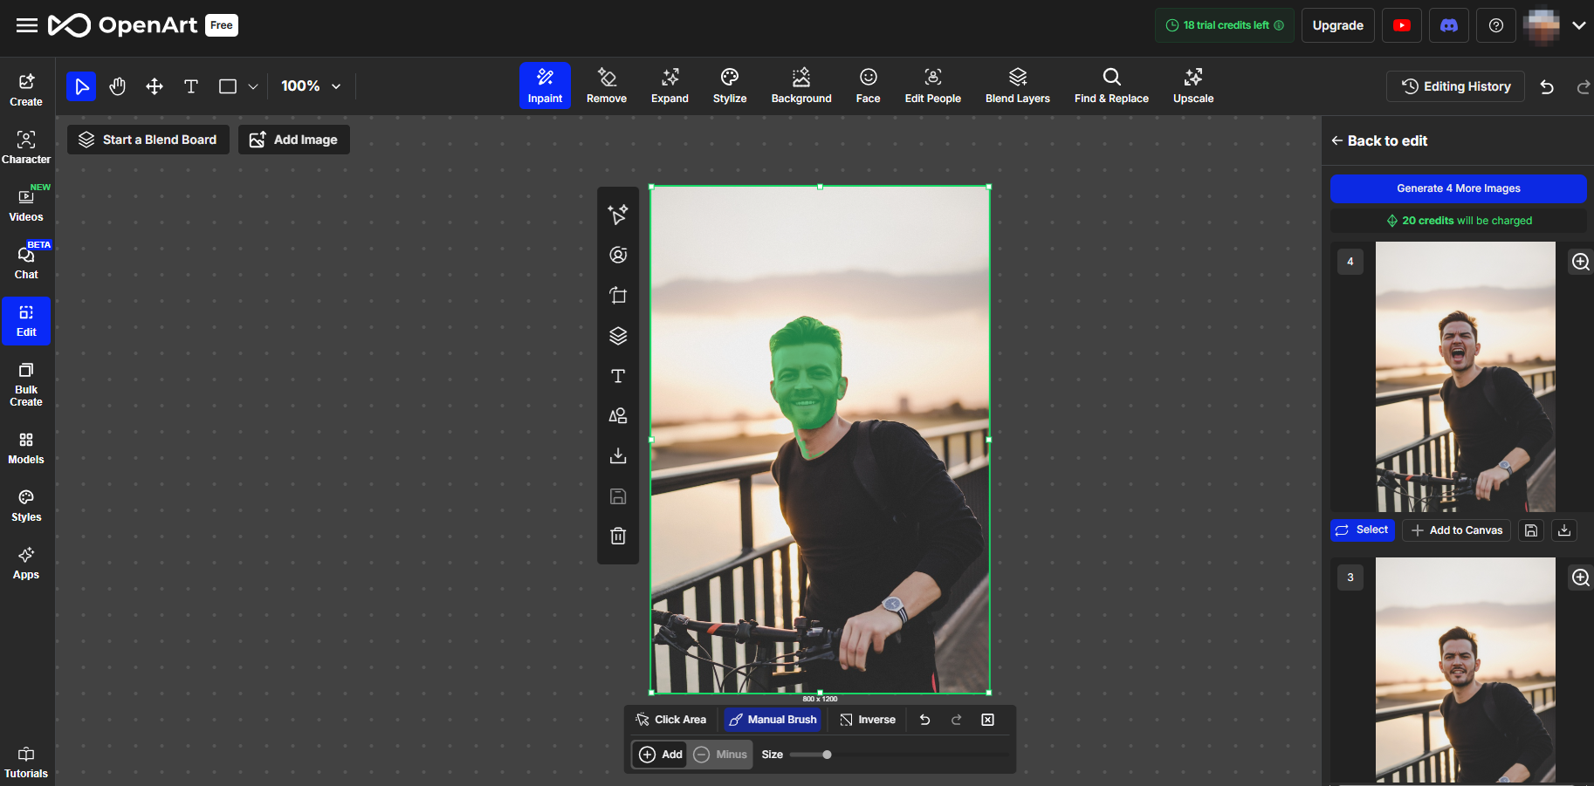Delete image with trash icon
This screenshot has width=1594, height=786.
pos(618,536)
